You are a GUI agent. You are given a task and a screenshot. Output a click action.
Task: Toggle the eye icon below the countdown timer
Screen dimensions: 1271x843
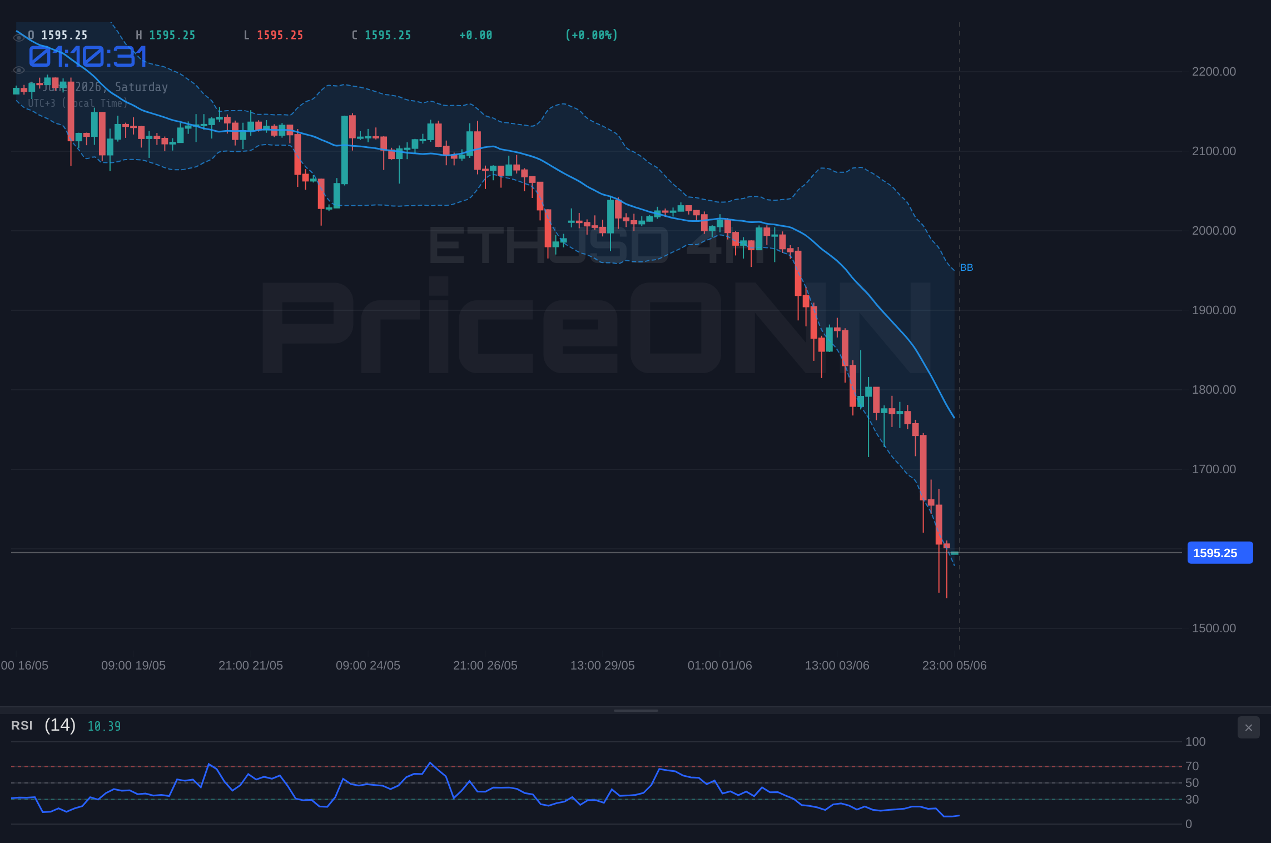coord(18,70)
